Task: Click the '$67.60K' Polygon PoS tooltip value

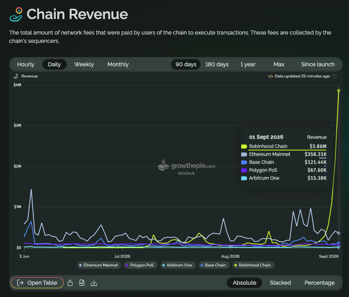Action: pyautogui.click(x=317, y=171)
